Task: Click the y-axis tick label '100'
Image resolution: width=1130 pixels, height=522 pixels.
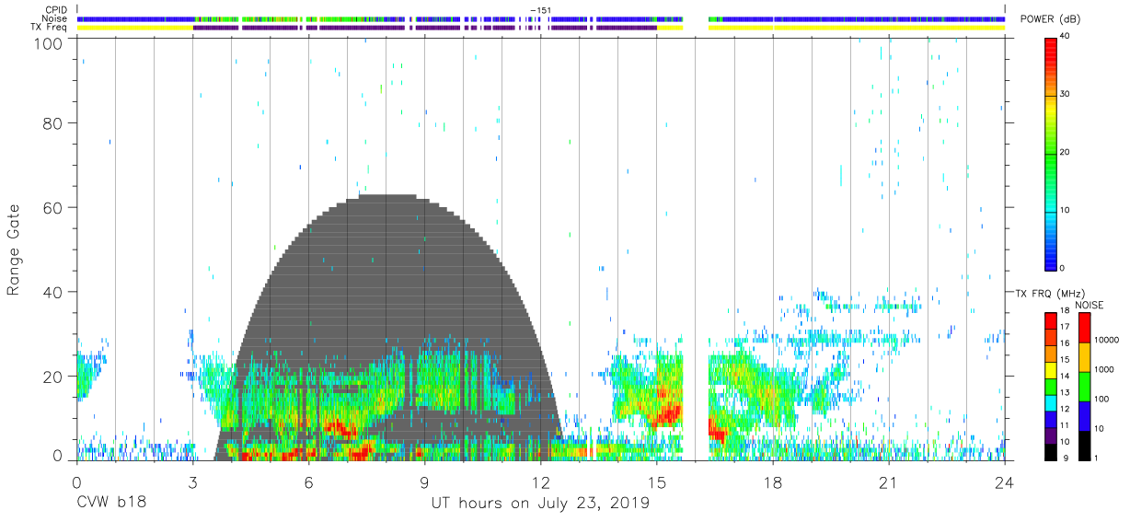Action: point(48,43)
